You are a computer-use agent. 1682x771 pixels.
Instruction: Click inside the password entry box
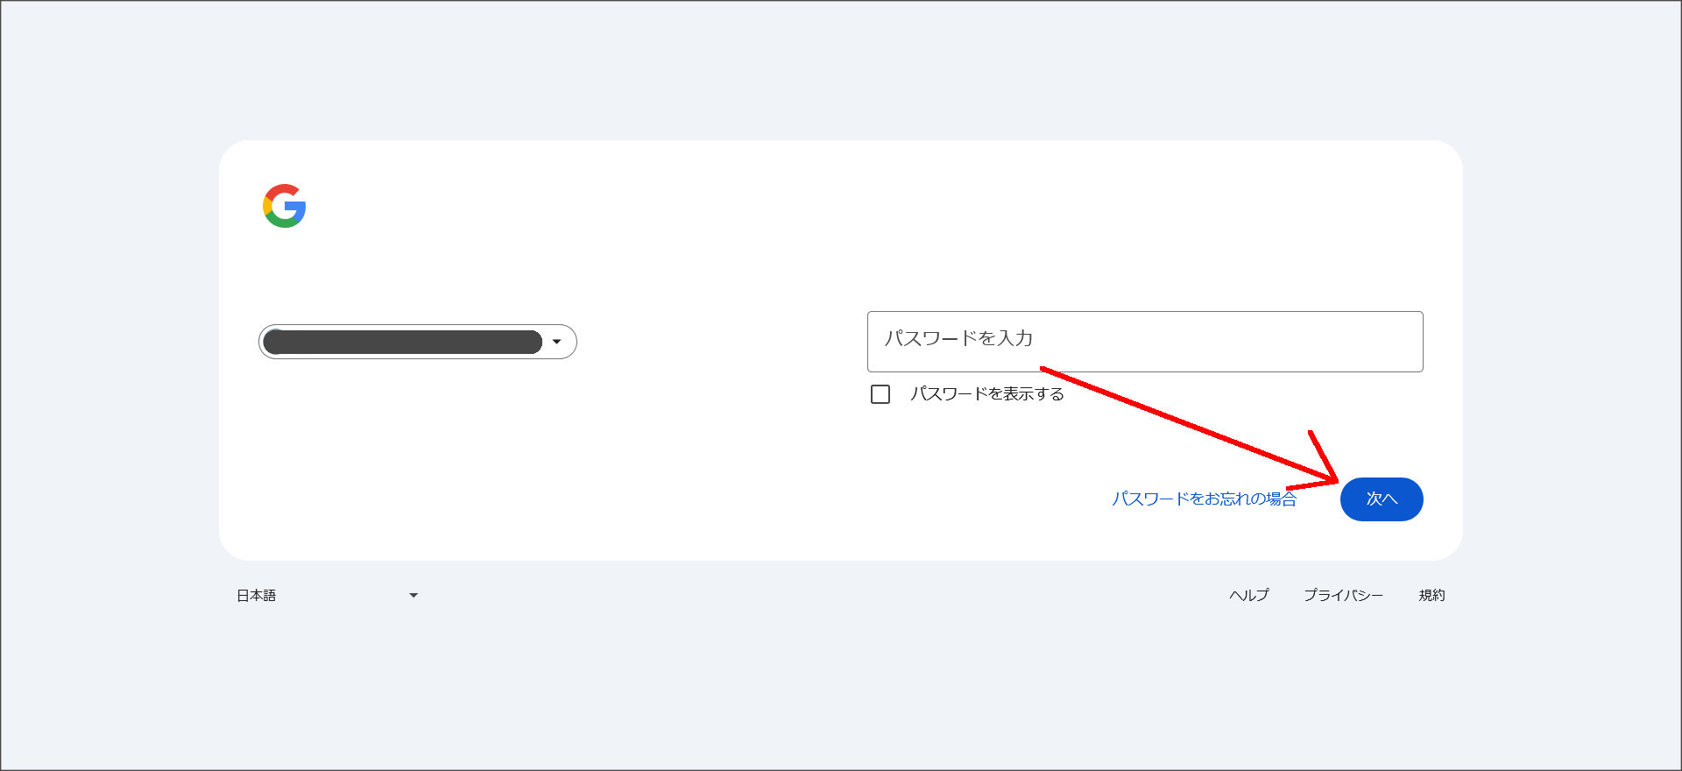click(x=1144, y=342)
